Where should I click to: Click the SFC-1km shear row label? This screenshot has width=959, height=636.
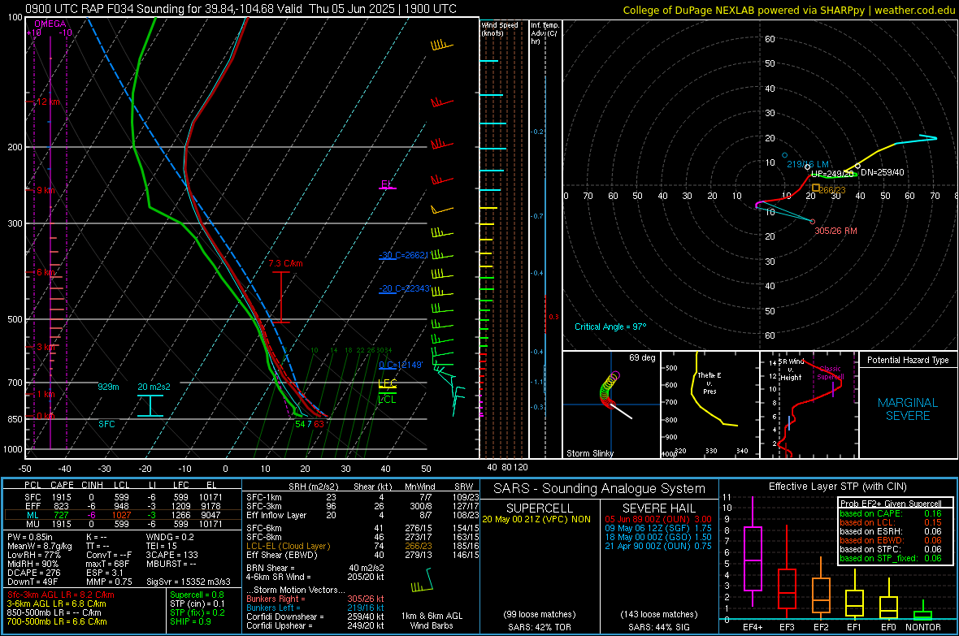pos(264,497)
